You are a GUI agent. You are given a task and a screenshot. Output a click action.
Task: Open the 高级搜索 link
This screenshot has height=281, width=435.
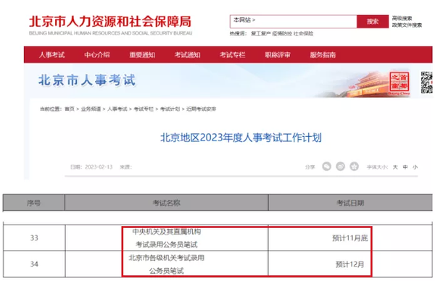pyautogui.click(x=402, y=19)
